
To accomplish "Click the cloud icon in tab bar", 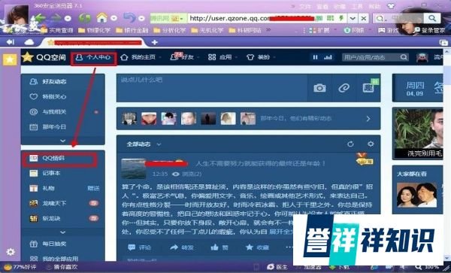I will click(x=29, y=42).
